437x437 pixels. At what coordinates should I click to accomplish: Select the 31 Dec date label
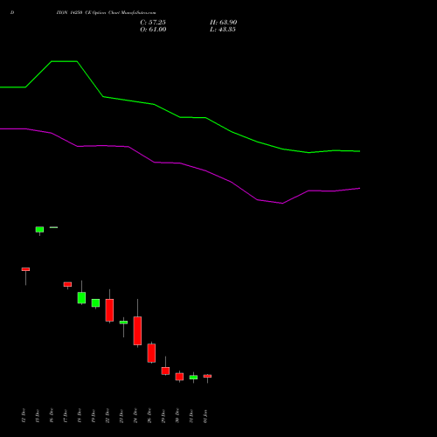(x=191, y=416)
